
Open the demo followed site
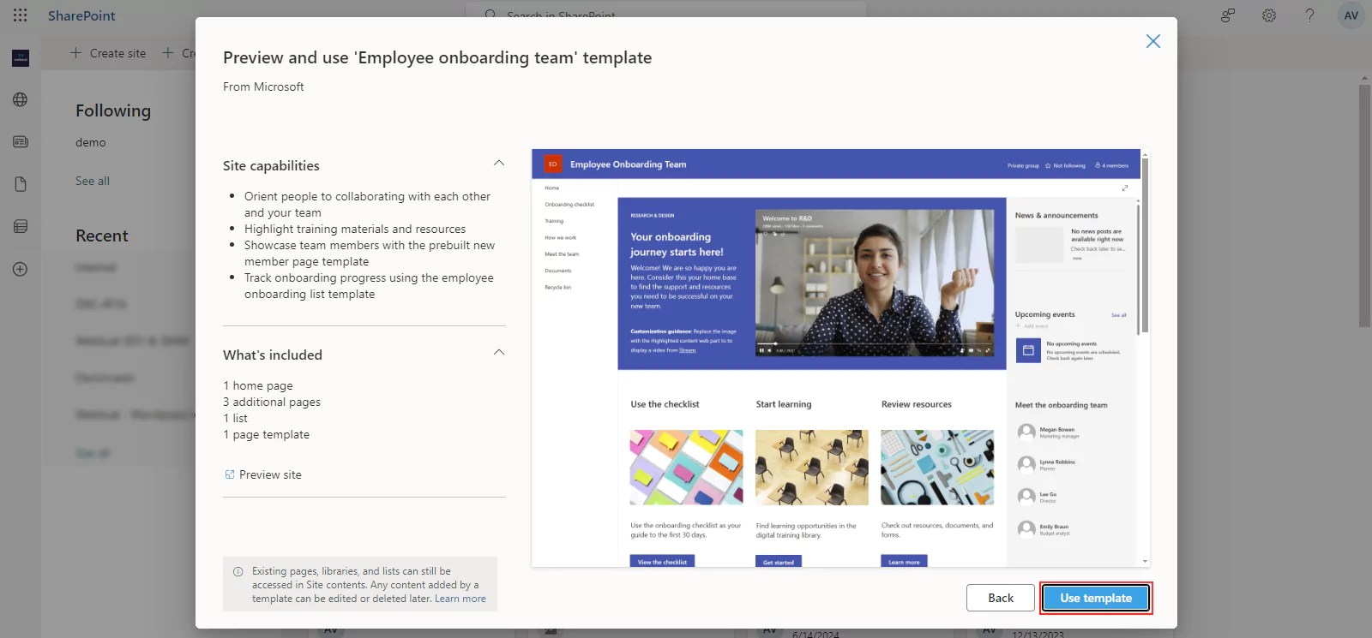coord(91,142)
